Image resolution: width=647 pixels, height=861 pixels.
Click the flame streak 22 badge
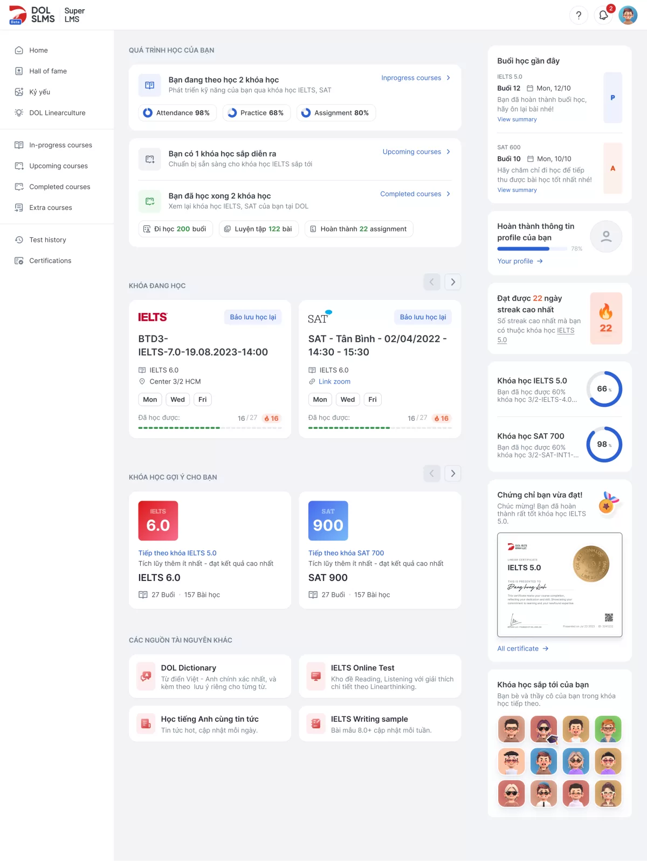pyautogui.click(x=606, y=318)
